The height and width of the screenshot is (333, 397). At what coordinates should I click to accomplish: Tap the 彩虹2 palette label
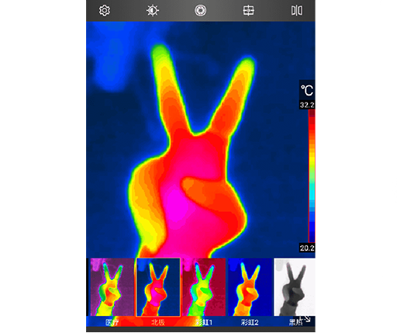(x=250, y=322)
